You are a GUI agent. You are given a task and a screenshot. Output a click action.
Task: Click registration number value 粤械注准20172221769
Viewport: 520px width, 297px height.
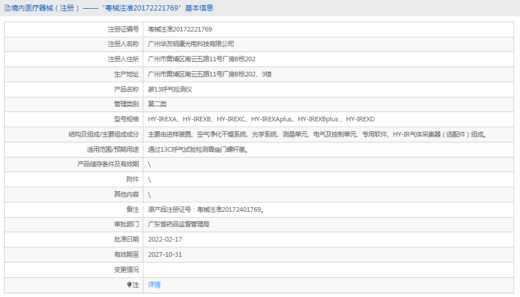180,29
